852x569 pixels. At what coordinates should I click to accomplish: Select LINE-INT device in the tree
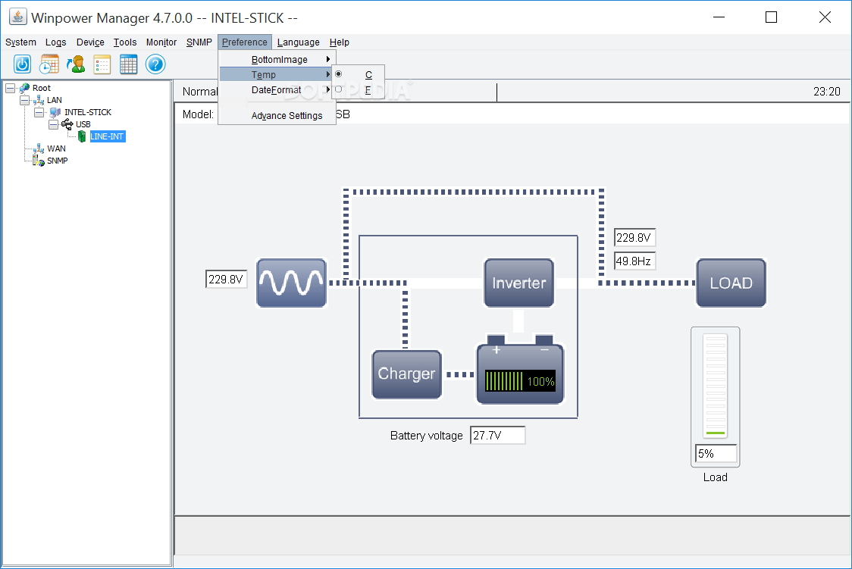107,136
